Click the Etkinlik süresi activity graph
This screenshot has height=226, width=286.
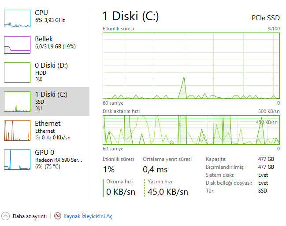click(191, 65)
